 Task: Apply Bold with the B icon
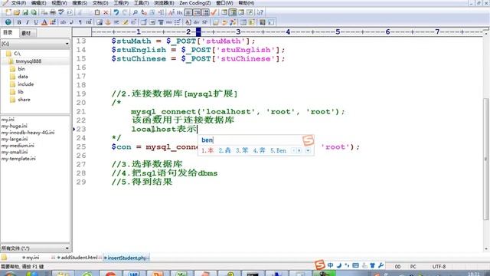click(x=19, y=22)
